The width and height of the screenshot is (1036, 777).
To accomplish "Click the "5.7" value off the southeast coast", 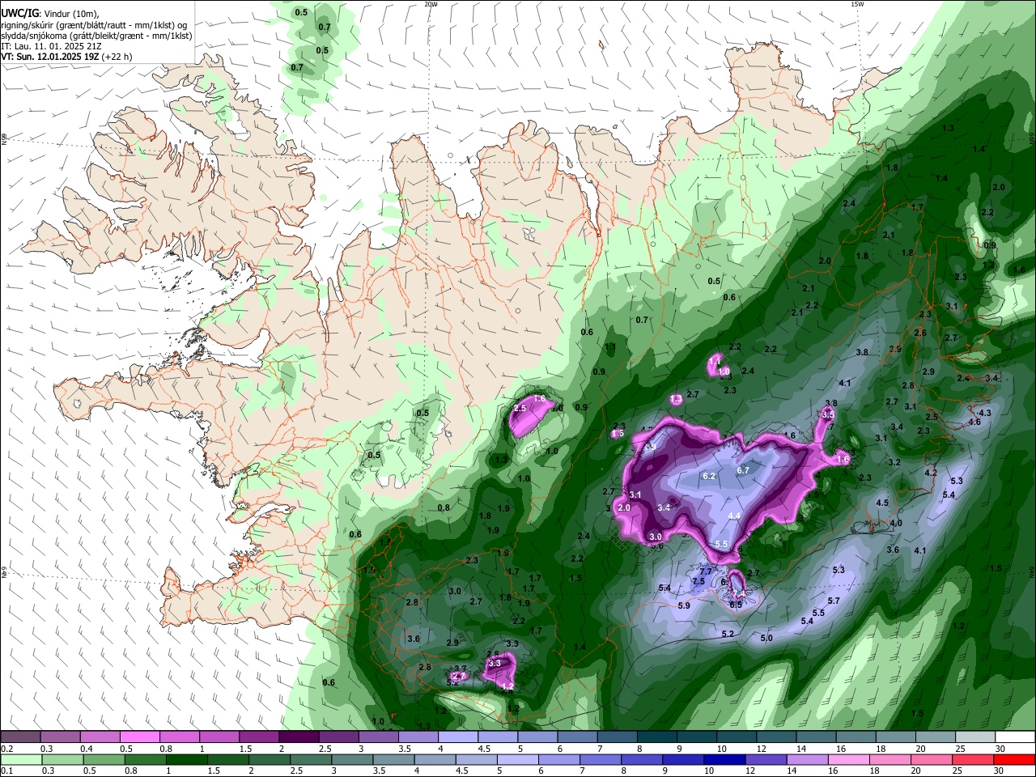I will (834, 601).
